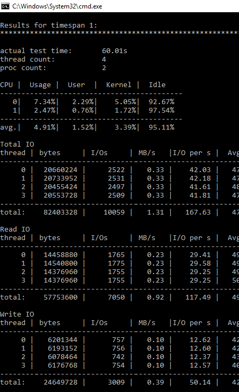239x392 pixels.
Task: Click the 'Total IO' section heading
Action: pos(17,144)
